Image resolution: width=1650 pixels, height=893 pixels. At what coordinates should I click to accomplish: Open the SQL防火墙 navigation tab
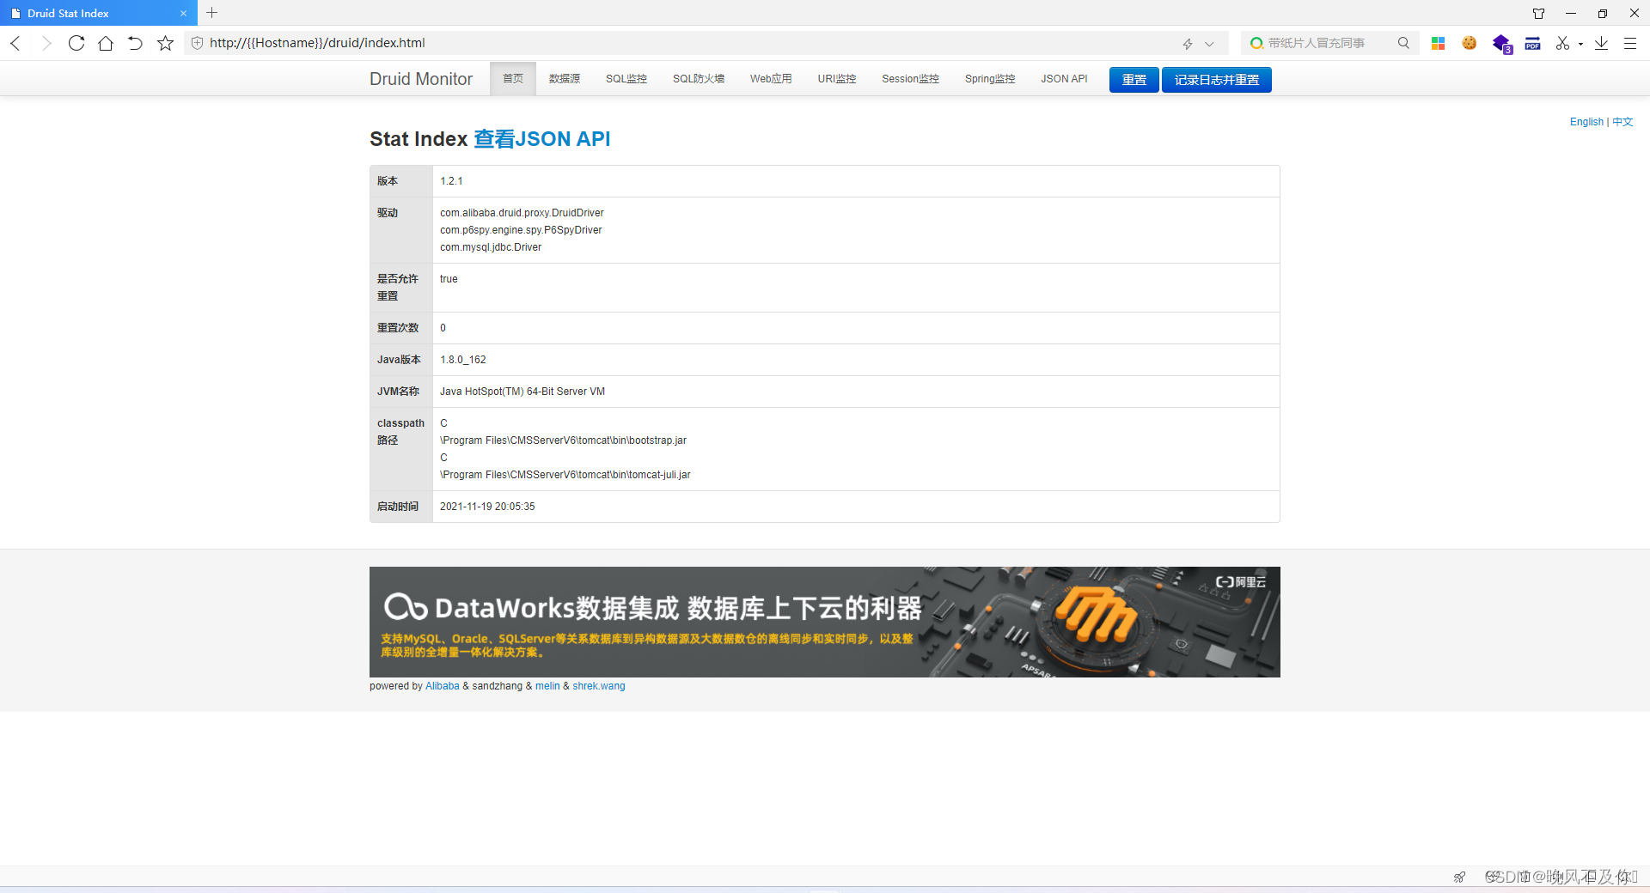[699, 79]
